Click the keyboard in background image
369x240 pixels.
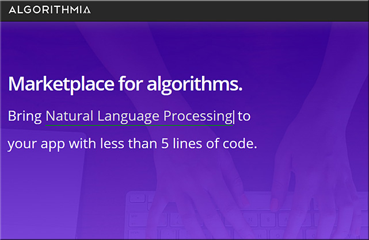[245, 215]
